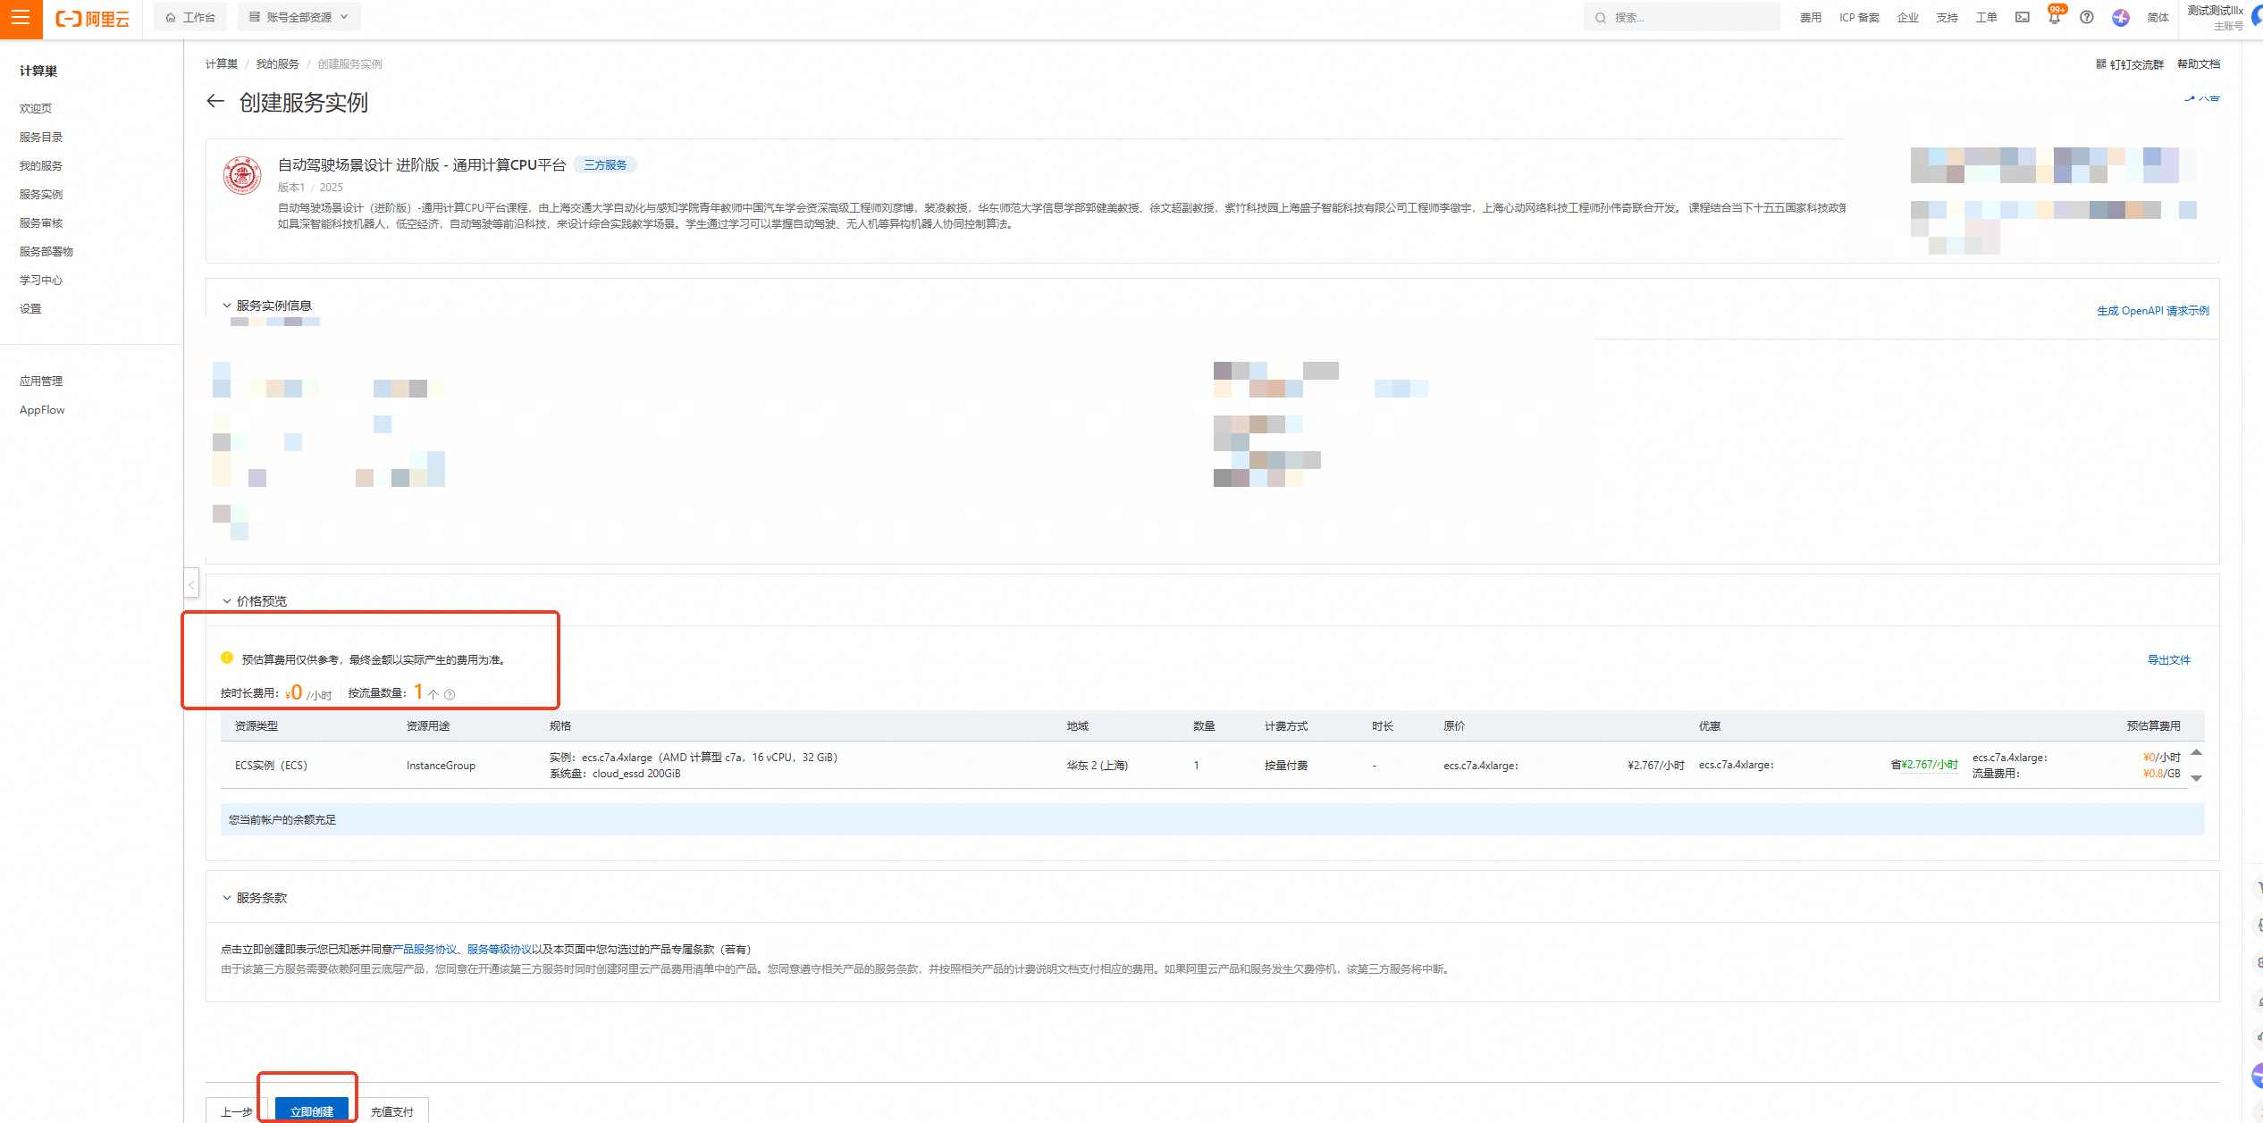Collapse the left sidebar with the handle

tap(190, 584)
